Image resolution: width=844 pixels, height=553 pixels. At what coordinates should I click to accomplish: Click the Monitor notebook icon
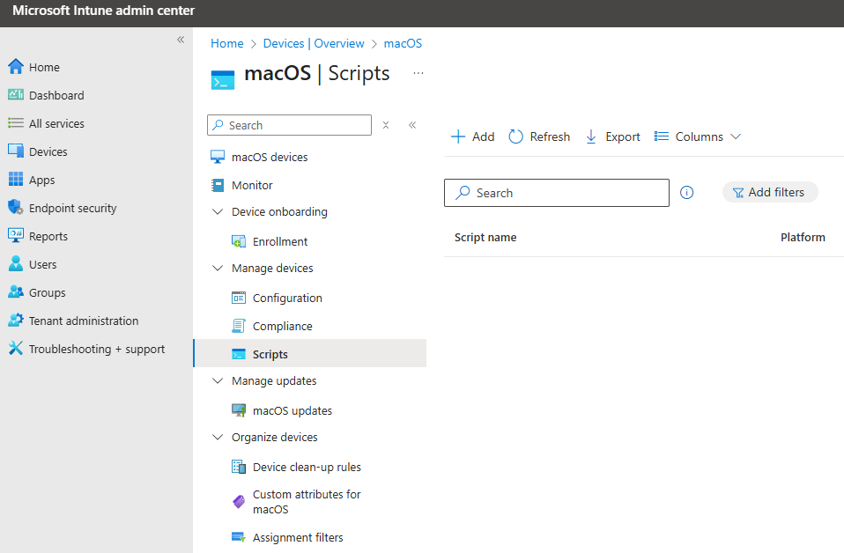218,185
